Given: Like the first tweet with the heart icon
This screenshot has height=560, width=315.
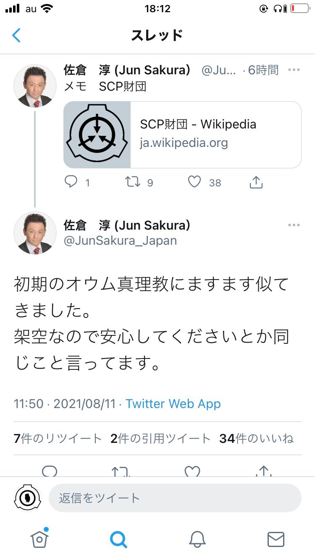Looking at the screenshot, I should [194, 182].
